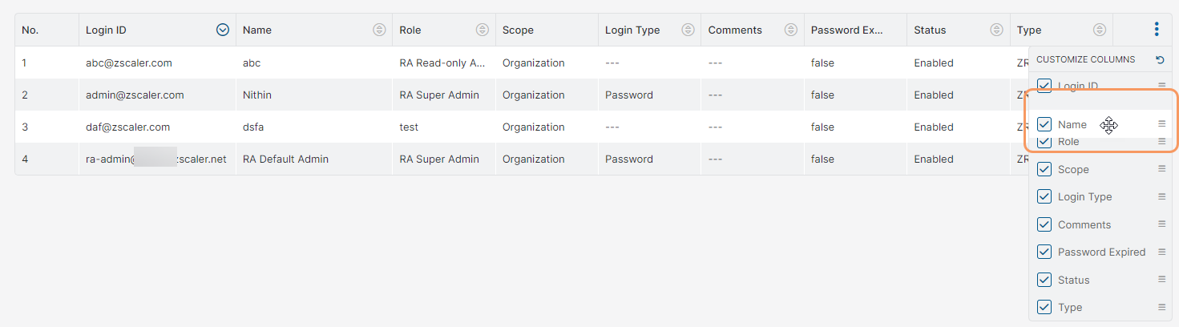The height and width of the screenshot is (327, 1179).
Task: Click the Login Type column sort icon
Action: (688, 30)
